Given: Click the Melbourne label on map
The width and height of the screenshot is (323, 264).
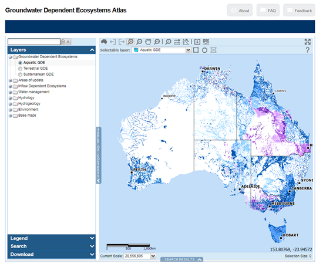Looking at the screenshot, I should pos(283,204).
